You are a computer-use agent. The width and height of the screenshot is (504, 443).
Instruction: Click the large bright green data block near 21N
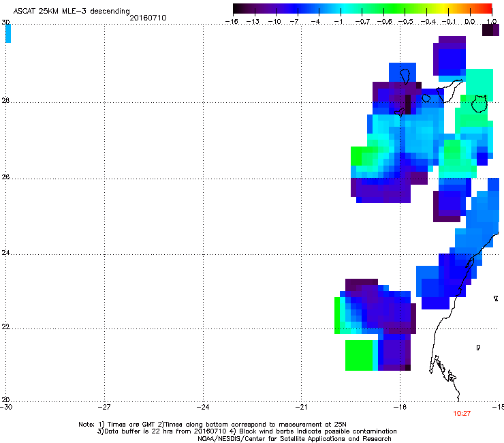click(x=359, y=355)
